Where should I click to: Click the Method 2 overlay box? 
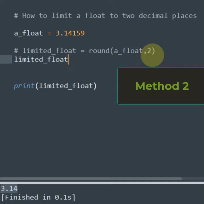coord(161,86)
